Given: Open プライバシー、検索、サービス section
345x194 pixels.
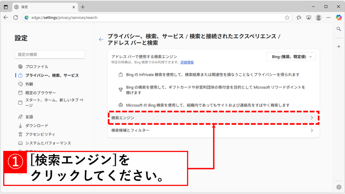Looking at the screenshot, I should (52, 75).
